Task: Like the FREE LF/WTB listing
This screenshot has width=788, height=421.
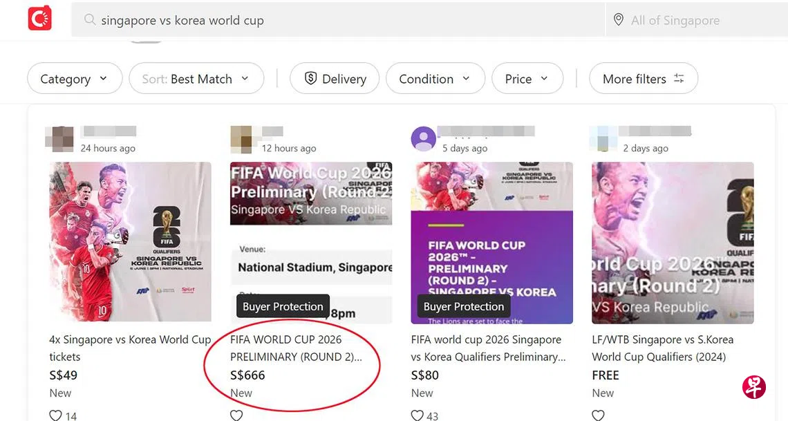Action: point(599,415)
